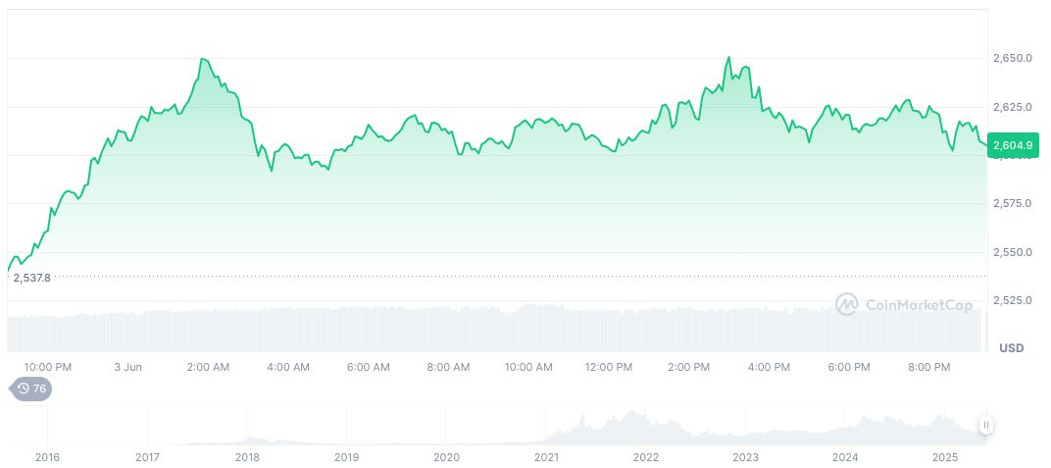
Task: Click the USD currency label
Action: pos(1011,348)
